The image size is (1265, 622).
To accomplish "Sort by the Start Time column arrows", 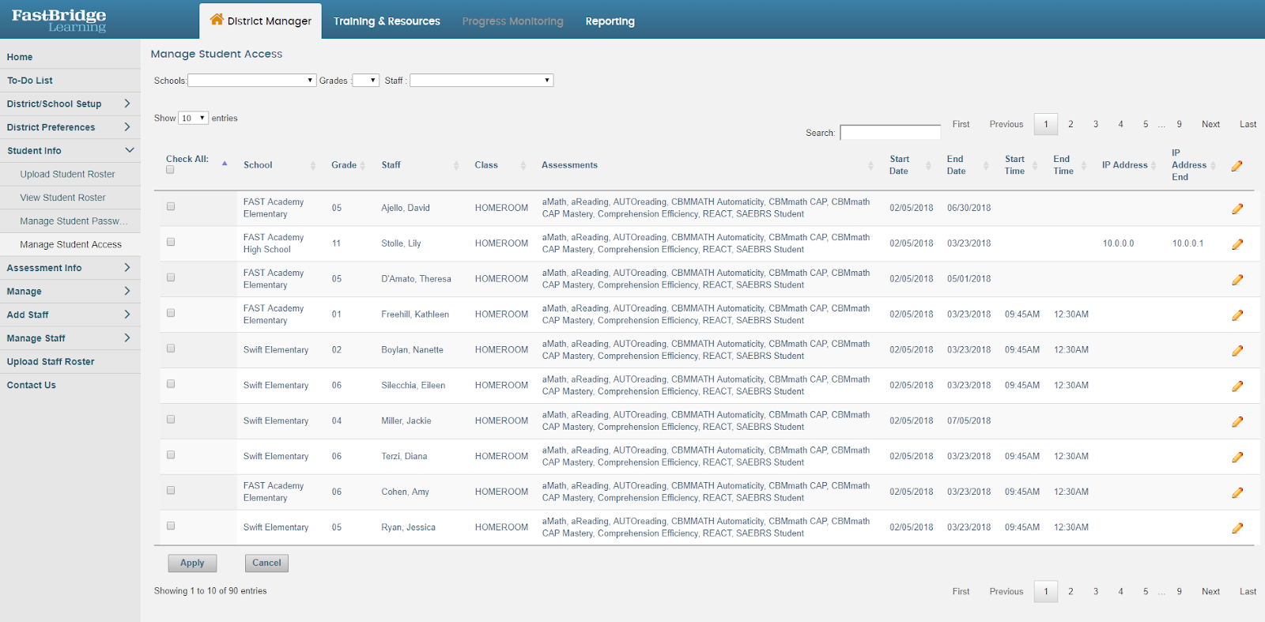I will click(x=1035, y=165).
